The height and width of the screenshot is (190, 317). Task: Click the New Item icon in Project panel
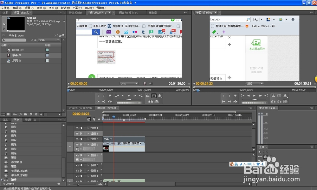pyautogui.click(x=31, y=114)
